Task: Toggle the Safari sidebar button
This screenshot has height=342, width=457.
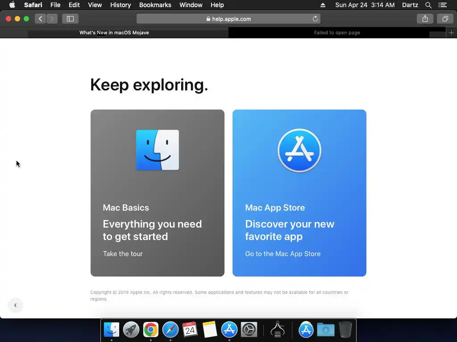Action: 70,19
